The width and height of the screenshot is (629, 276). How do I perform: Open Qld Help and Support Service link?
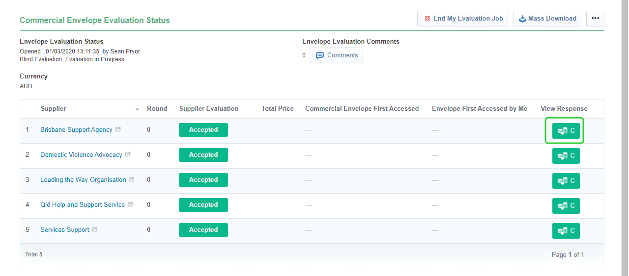[x=83, y=205]
